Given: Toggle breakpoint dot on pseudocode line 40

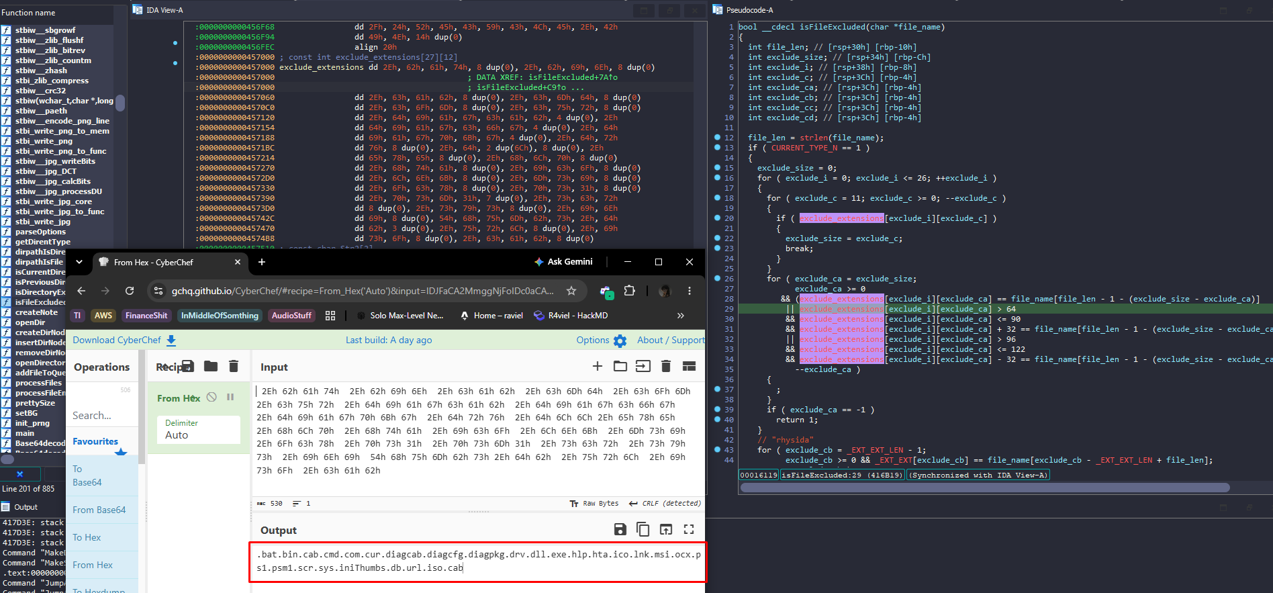Looking at the screenshot, I should (717, 420).
